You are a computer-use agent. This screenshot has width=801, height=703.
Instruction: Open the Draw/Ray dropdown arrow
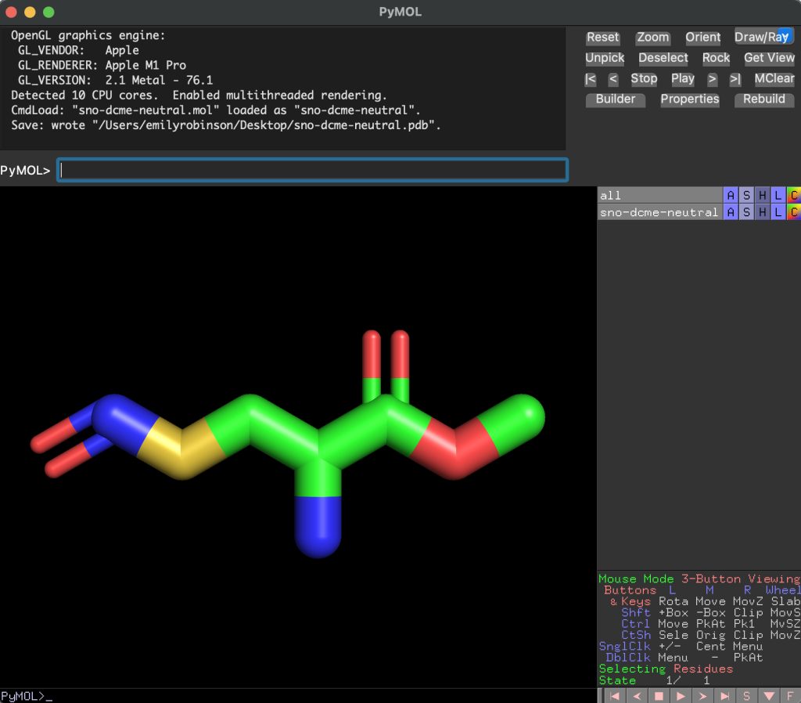click(785, 36)
